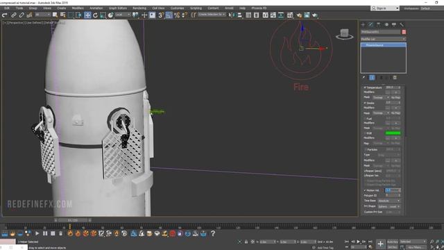Open the Utilities wrench panel tab
The width and height of the screenshot is (444, 250).
click(402, 25)
